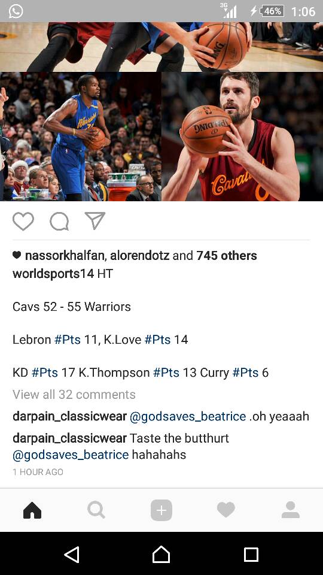Open the @godsaves_beatrice mention in the first comment
The width and height of the screenshot is (323, 575).
[188, 417]
